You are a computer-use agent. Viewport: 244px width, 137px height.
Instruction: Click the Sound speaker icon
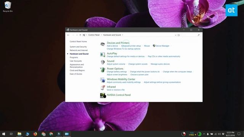click(x=103, y=62)
